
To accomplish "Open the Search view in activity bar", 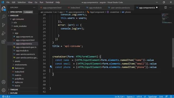I will [4, 17].
